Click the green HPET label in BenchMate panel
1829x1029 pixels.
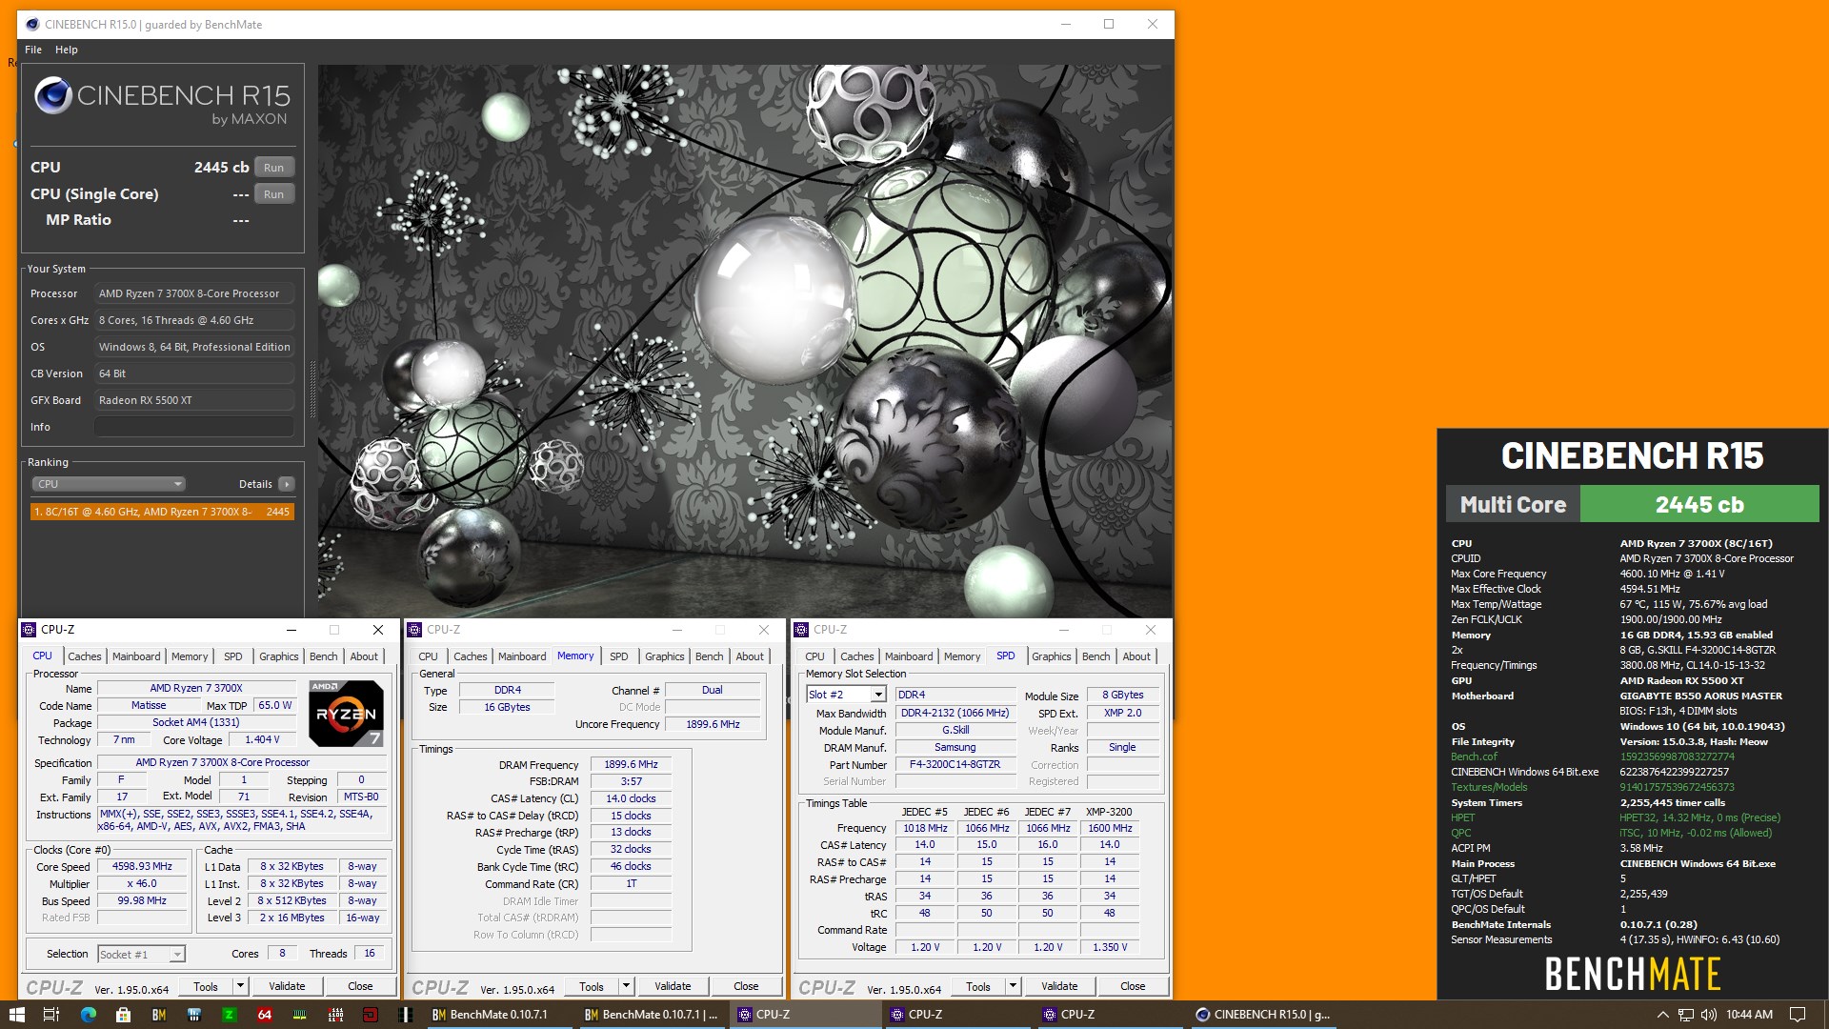point(1462,817)
